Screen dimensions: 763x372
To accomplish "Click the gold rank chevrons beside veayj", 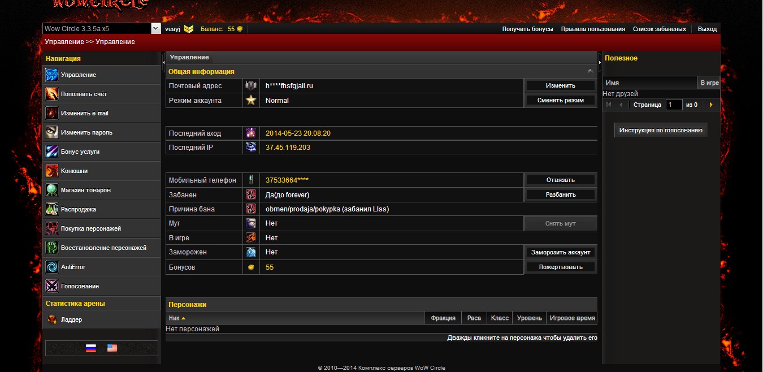I will pyautogui.click(x=188, y=29).
